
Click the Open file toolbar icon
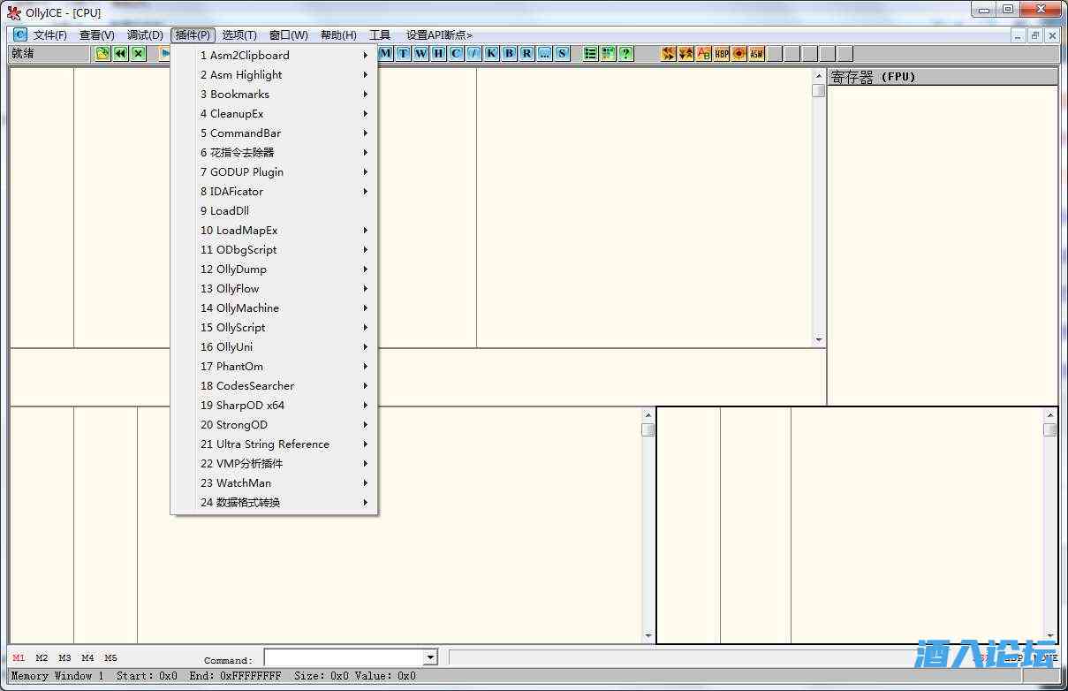(102, 54)
